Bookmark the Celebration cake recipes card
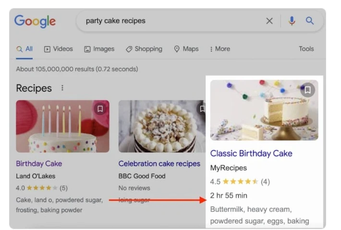The image size is (341, 230). click(203, 109)
